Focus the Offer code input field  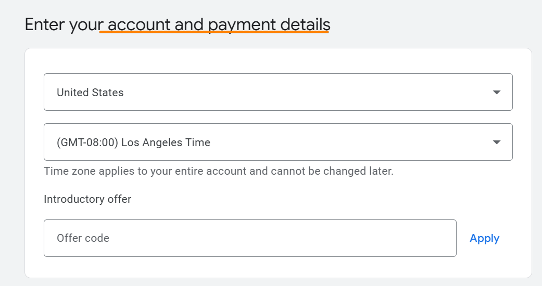[x=250, y=238]
